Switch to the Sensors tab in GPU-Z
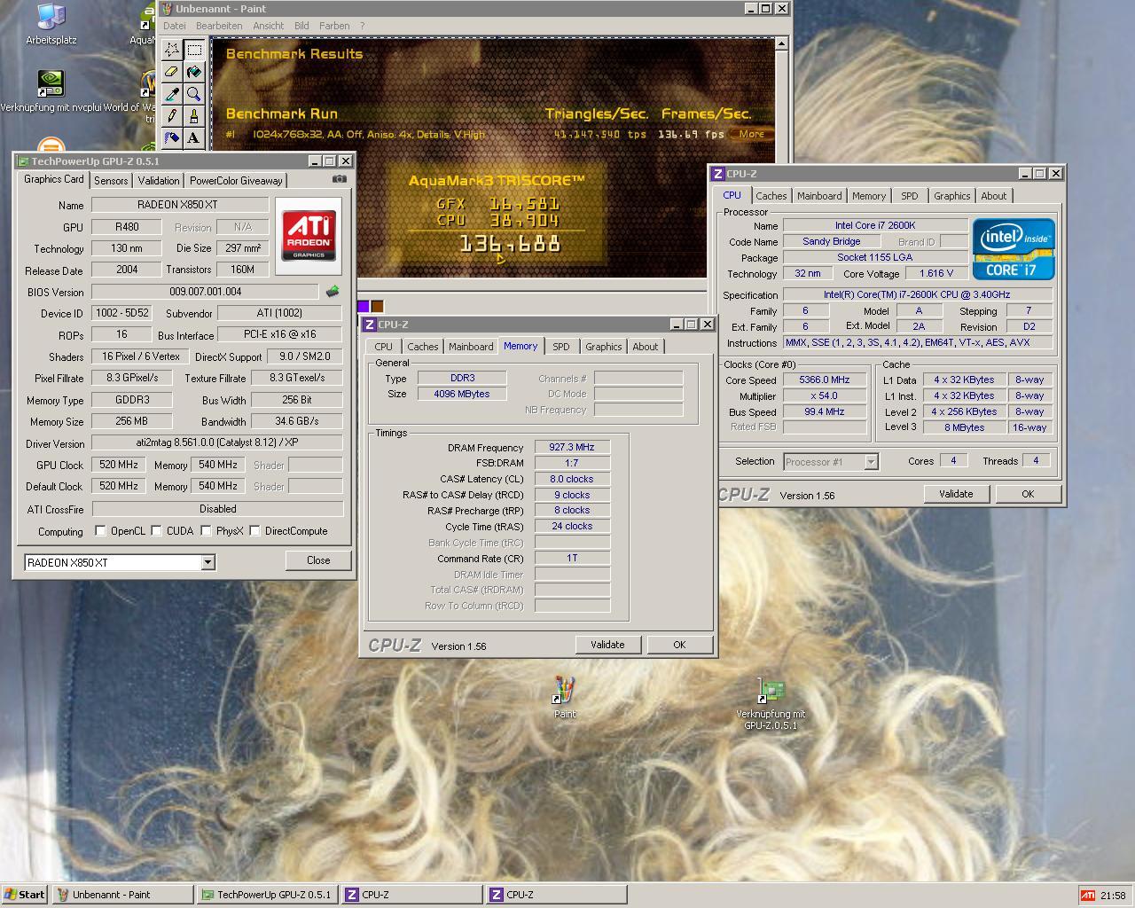1135x908 pixels. pos(111,180)
